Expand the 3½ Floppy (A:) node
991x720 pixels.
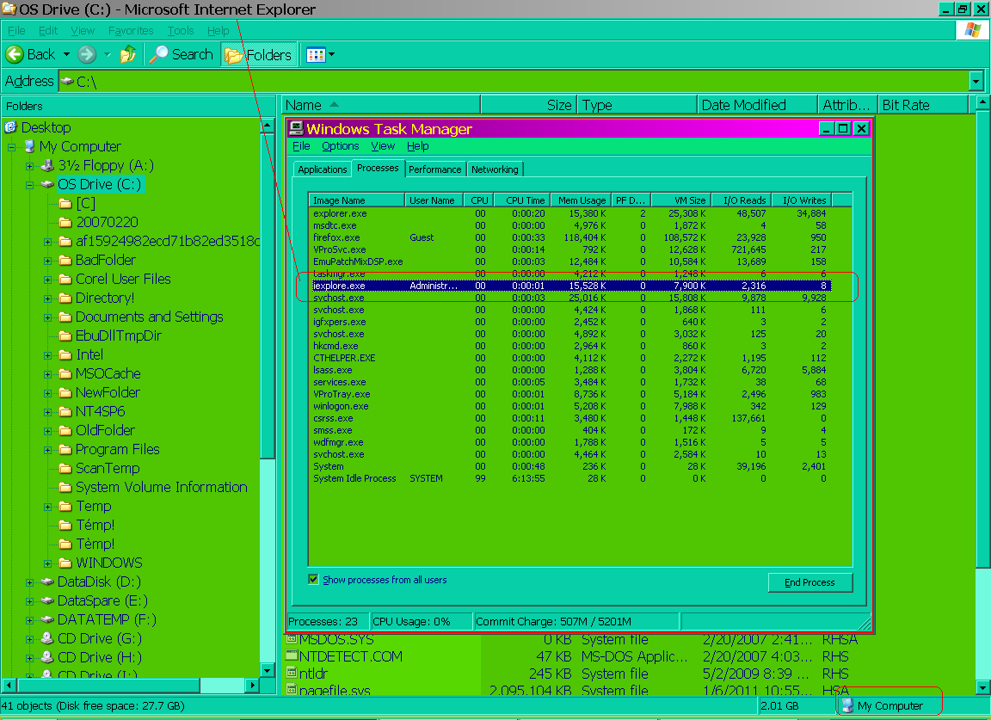(x=30, y=166)
